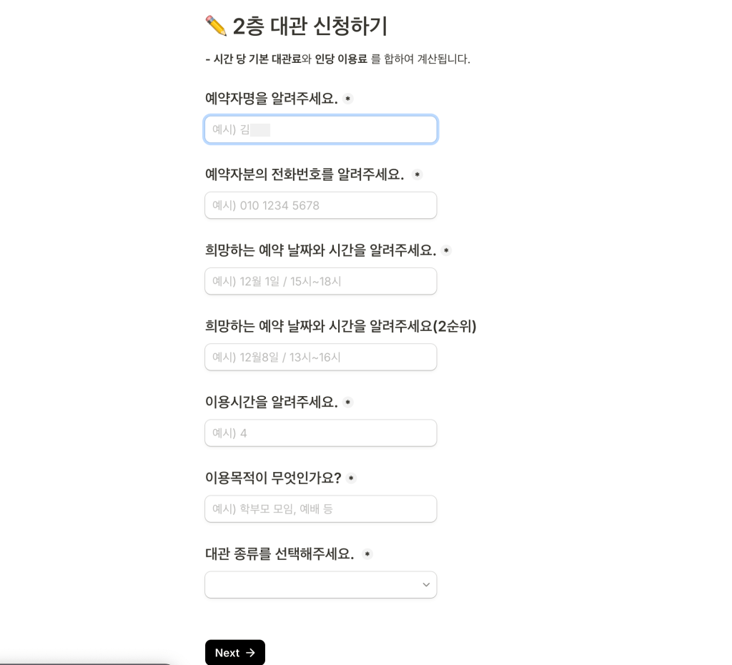
Task: Click the arrow icon inside the Next button
Action: coord(250,653)
